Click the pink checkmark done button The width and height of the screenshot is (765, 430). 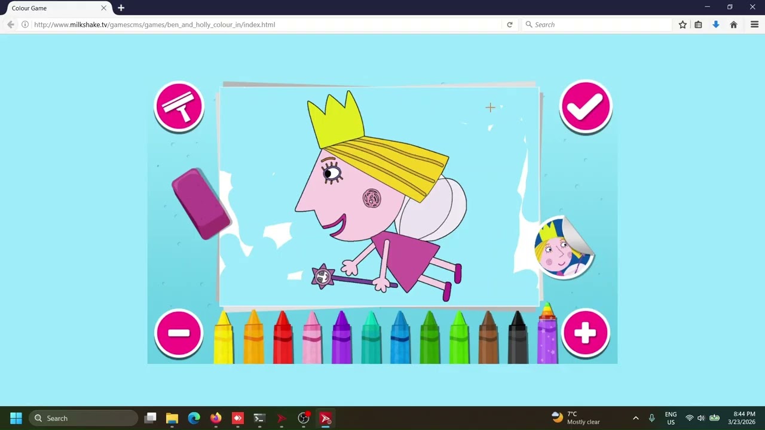pos(585,107)
